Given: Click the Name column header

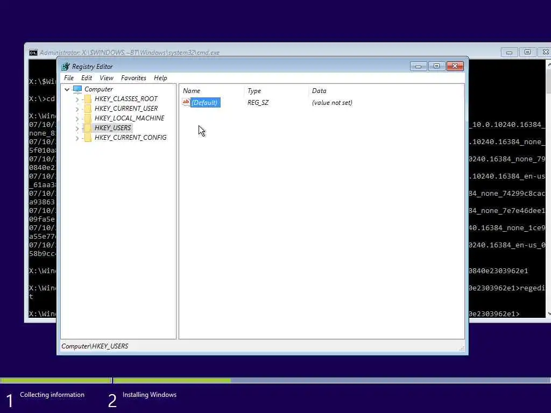Looking at the screenshot, I should (x=192, y=90).
